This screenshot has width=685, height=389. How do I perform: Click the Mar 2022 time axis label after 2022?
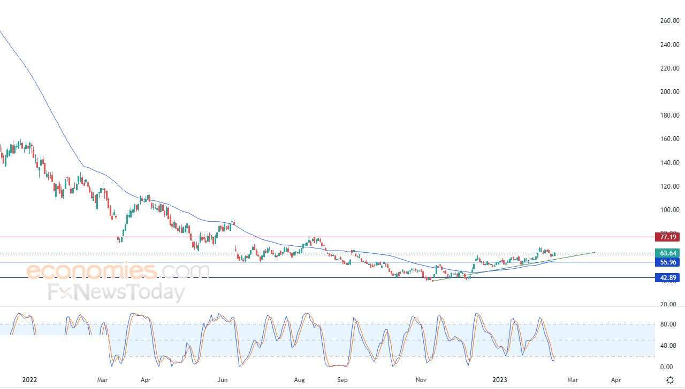point(103,380)
